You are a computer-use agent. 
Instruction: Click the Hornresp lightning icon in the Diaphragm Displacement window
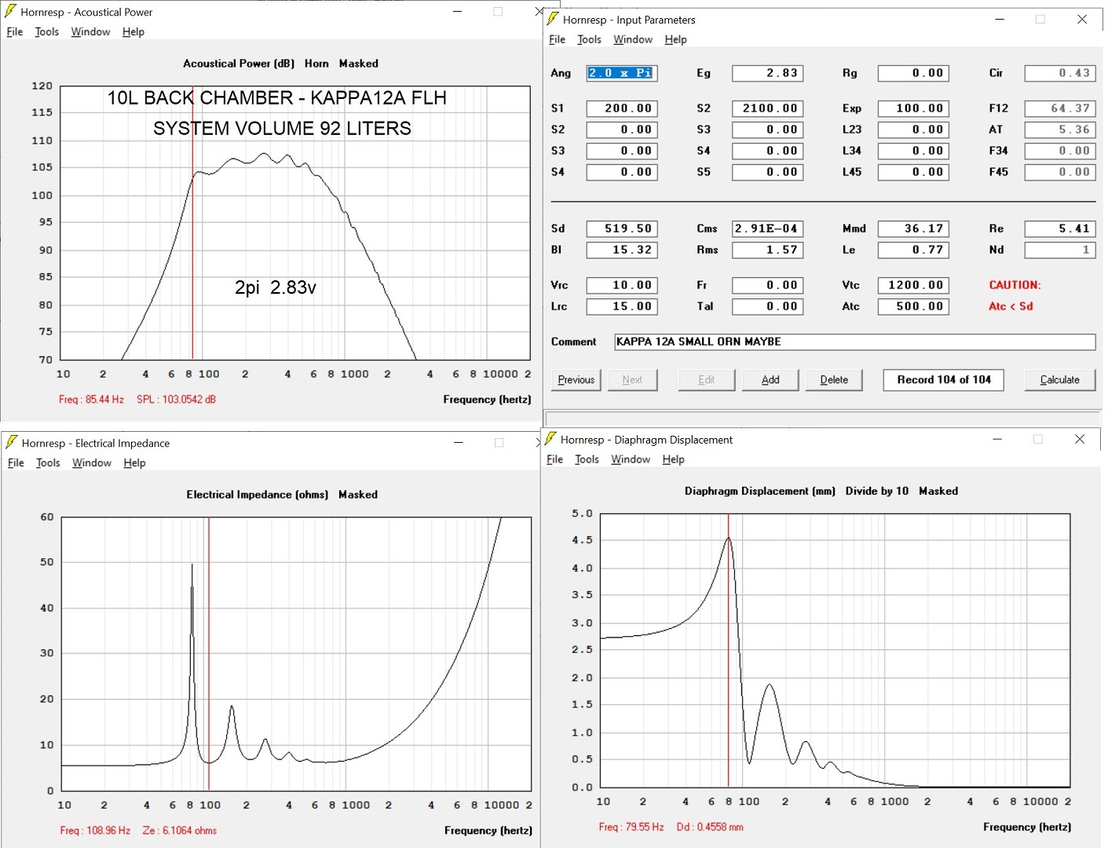[550, 439]
